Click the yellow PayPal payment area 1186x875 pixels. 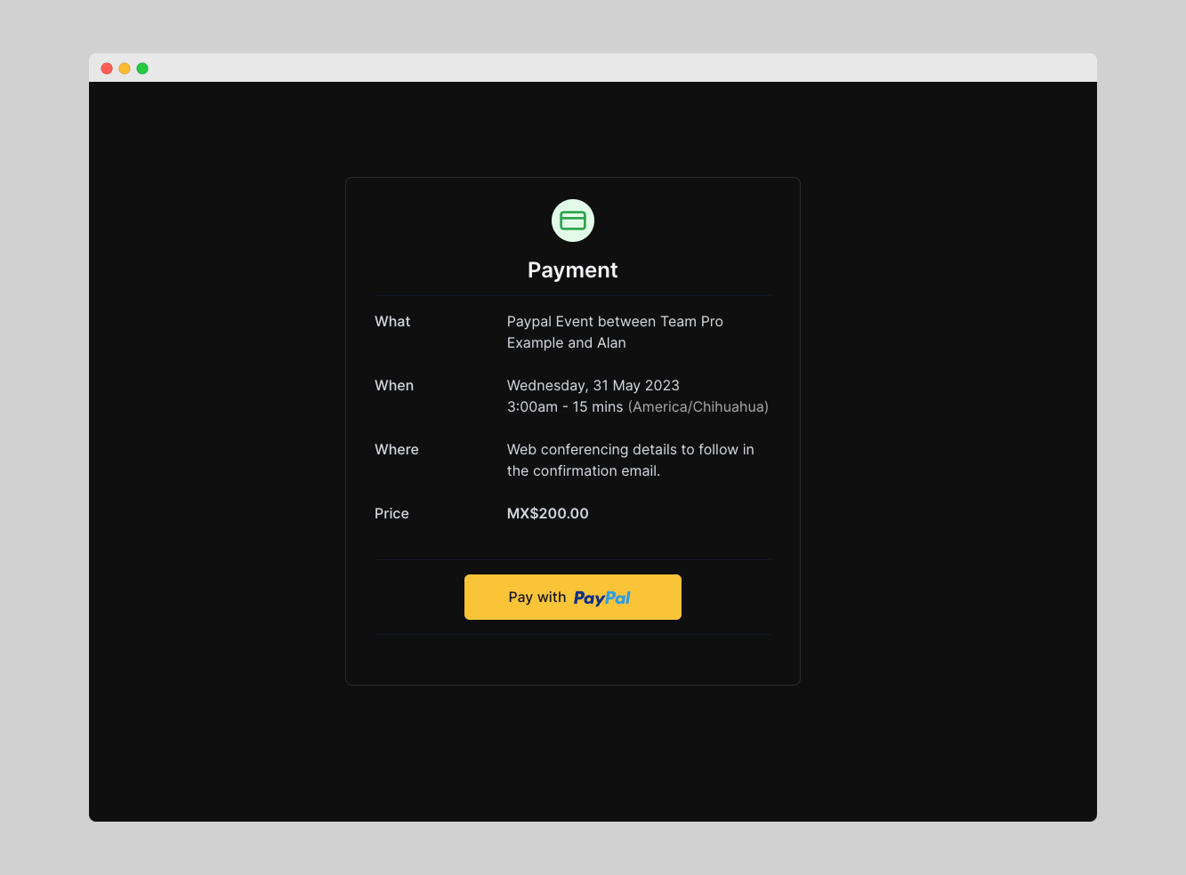pyautogui.click(x=572, y=597)
